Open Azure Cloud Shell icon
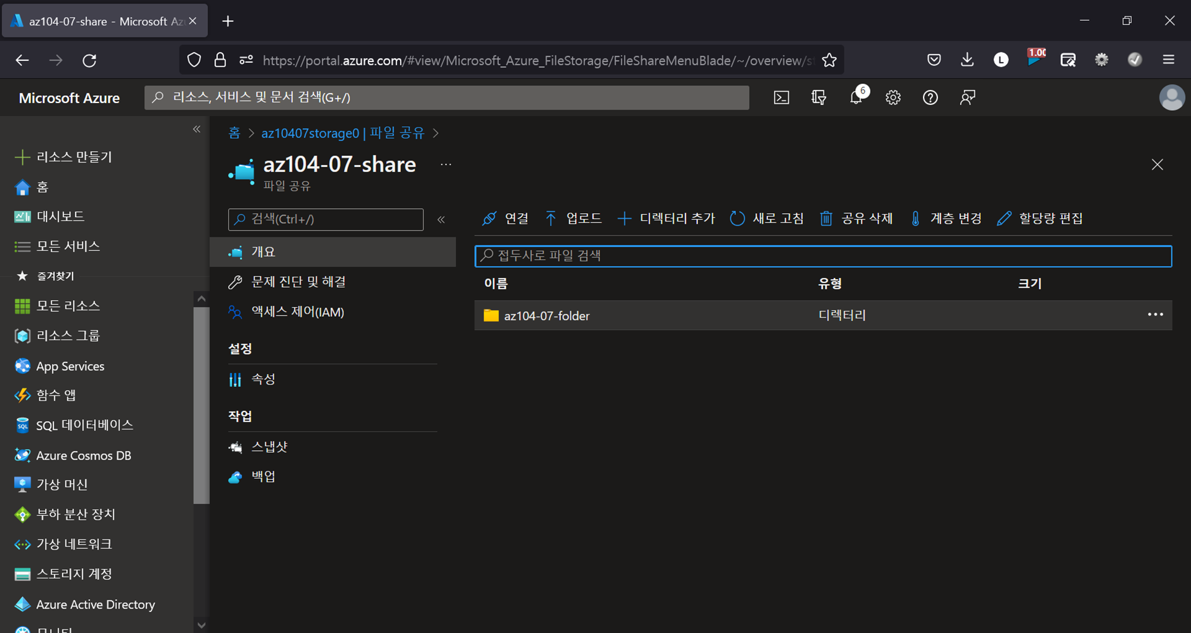This screenshot has width=1191, height=633. pos(781,98)
